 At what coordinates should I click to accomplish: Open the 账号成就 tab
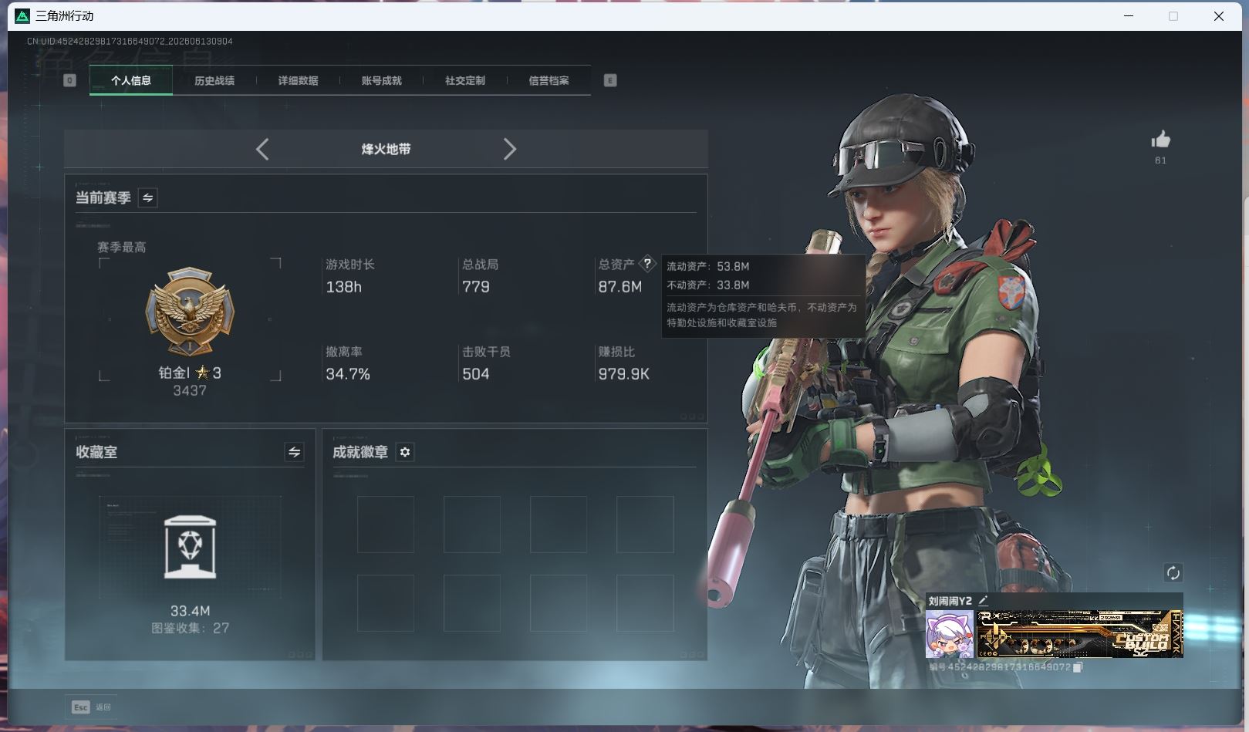point(381,80)
